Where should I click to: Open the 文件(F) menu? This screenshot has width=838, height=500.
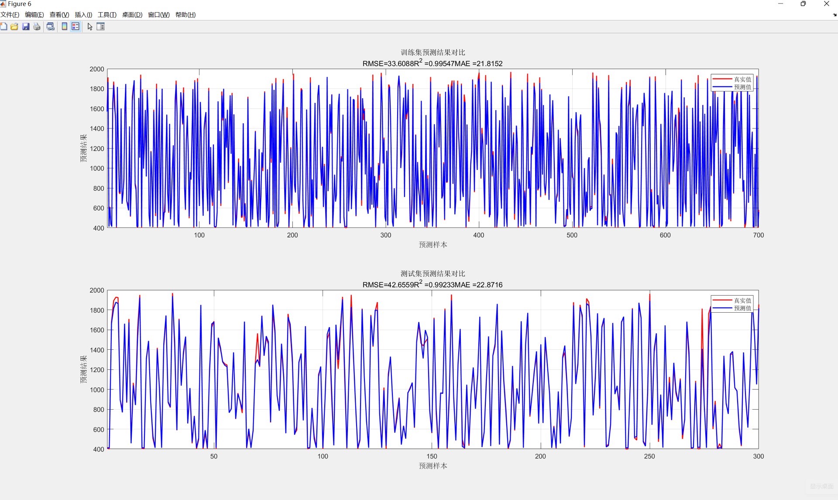(x=10, y=15)
